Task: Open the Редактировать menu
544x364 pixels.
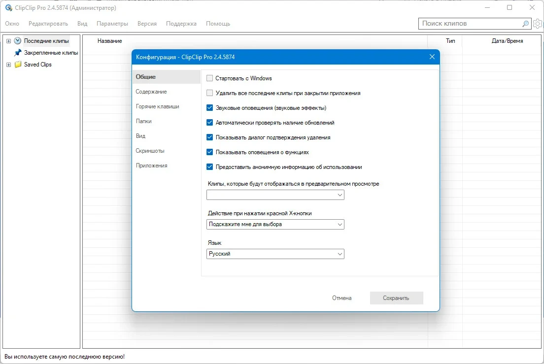Action: pos(48,24)
